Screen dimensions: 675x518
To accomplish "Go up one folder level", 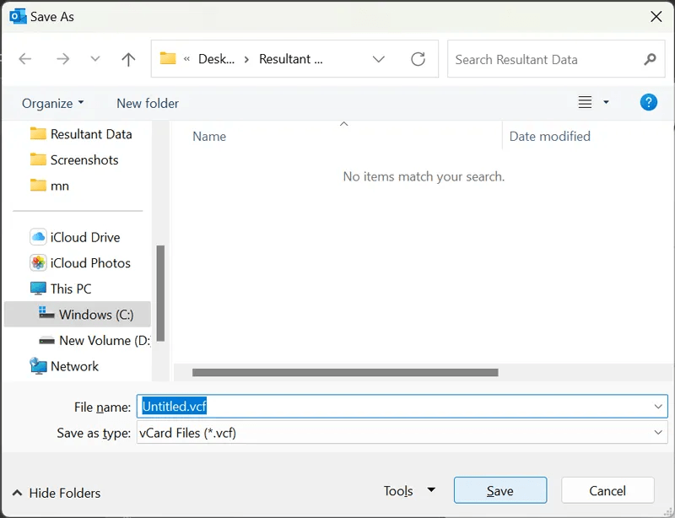I will click(128, 59).
